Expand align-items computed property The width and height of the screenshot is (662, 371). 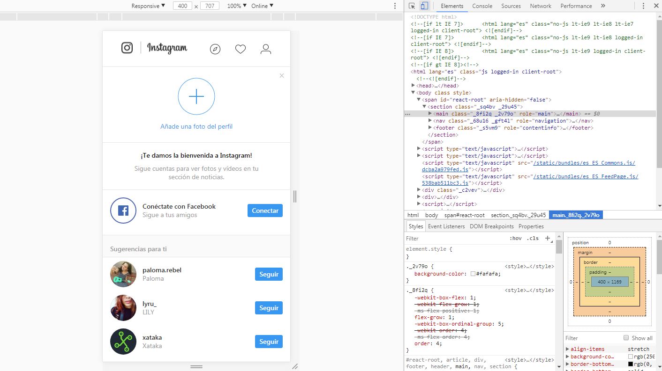[x=567, y=349]
